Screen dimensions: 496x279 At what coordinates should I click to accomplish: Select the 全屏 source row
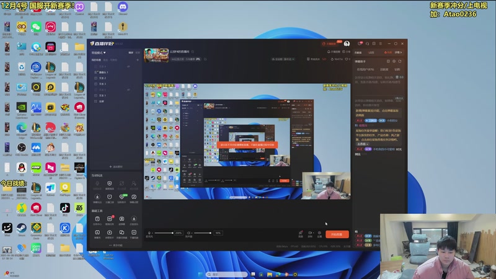pos(116,101)
